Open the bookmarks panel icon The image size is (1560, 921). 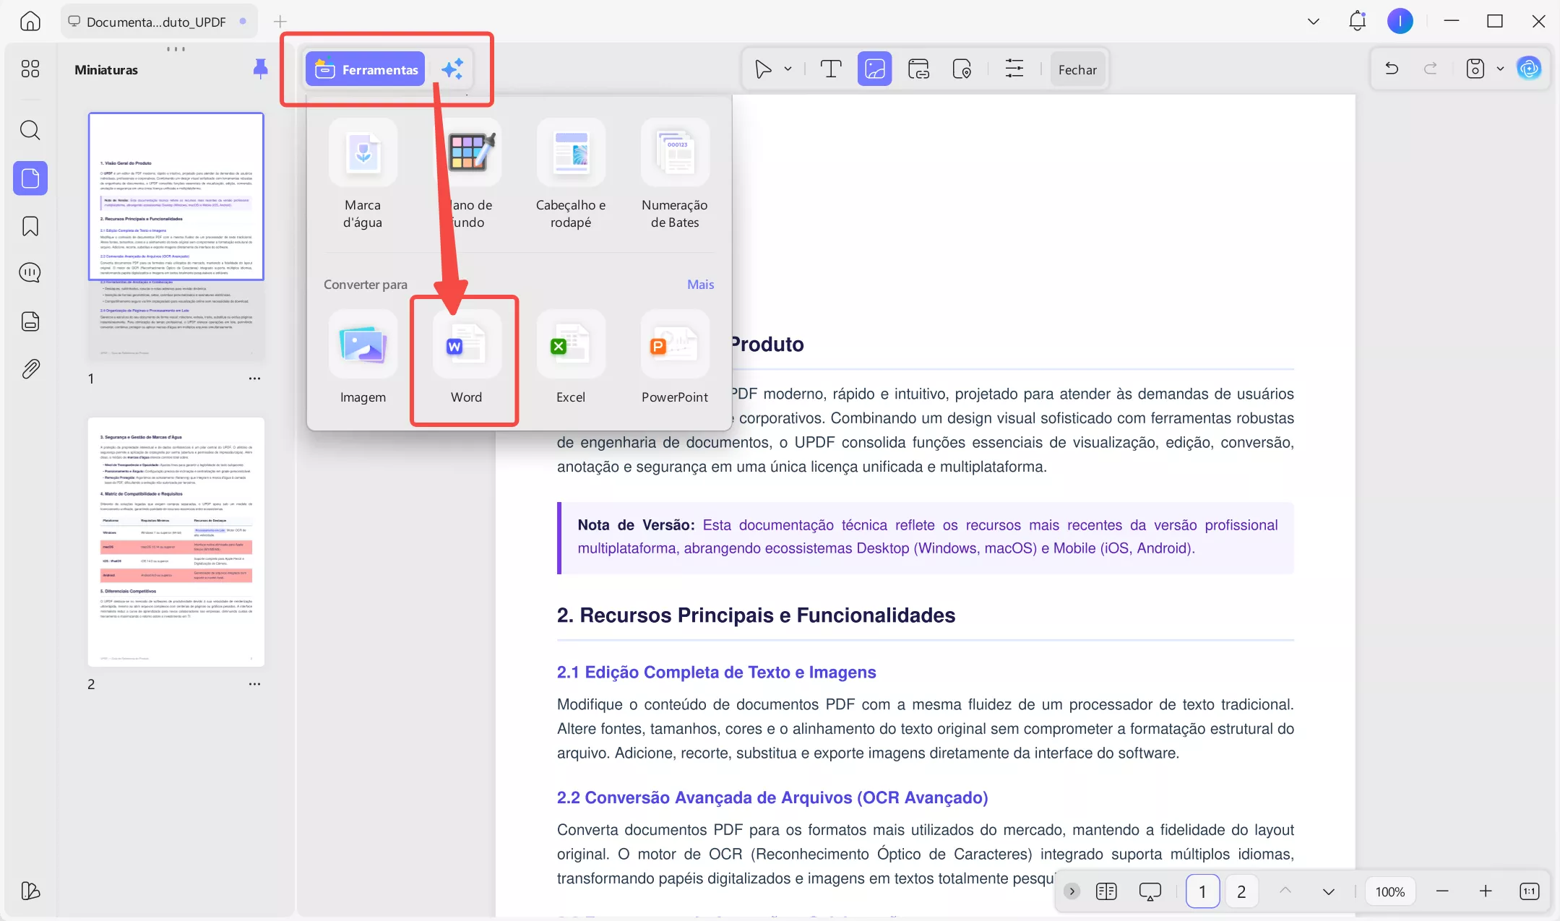pyautogui.click(x=30, y=226)
